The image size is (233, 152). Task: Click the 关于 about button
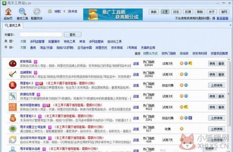[212, 12]
